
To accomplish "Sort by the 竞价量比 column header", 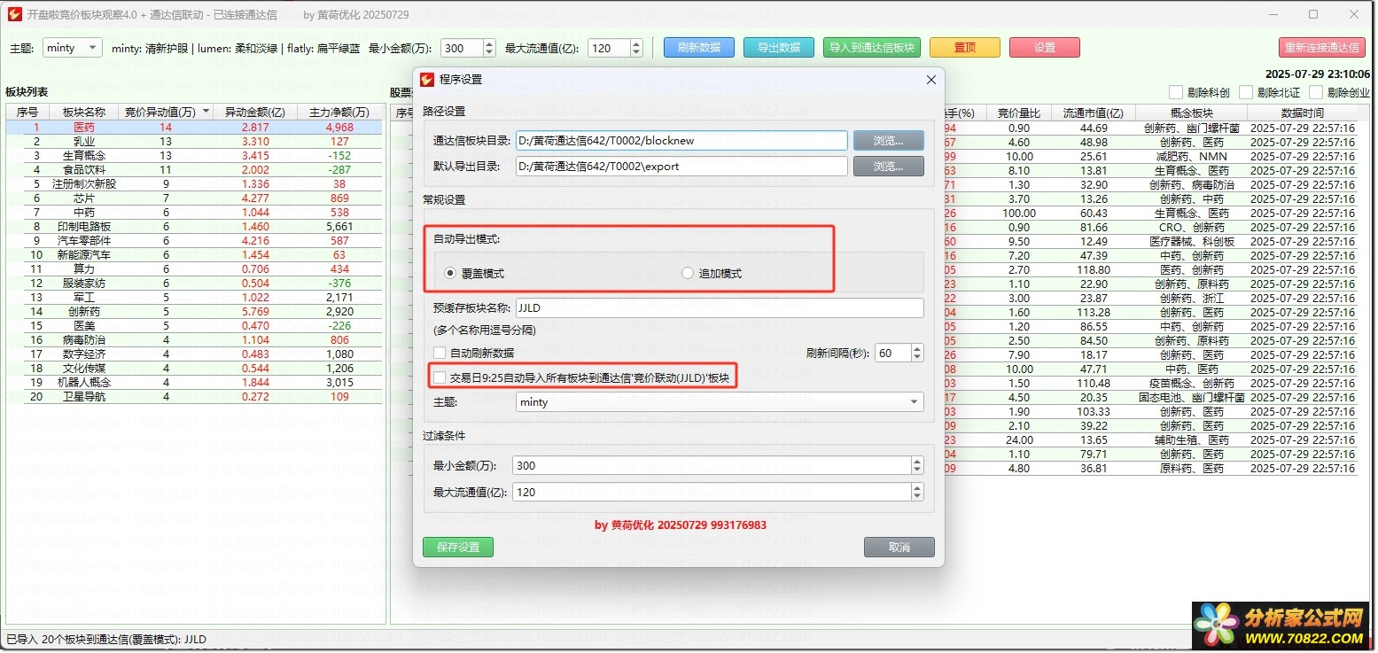I will (1019, 113).
